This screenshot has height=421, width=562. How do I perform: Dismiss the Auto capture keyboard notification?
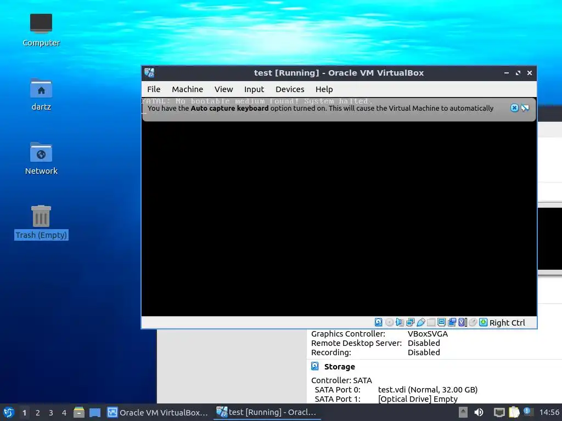514,108
